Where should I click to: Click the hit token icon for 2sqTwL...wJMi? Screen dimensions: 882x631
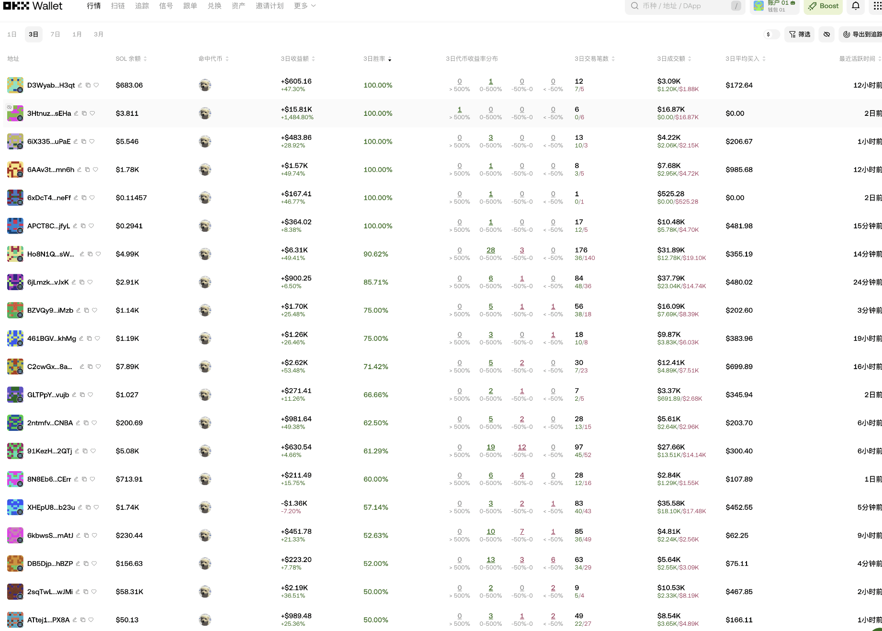(205, 592)
